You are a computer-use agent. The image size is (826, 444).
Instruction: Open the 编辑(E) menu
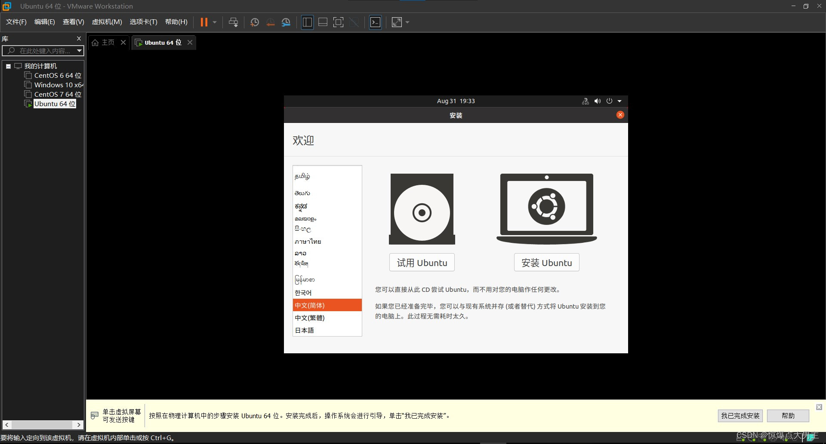[x=45, y=22]
